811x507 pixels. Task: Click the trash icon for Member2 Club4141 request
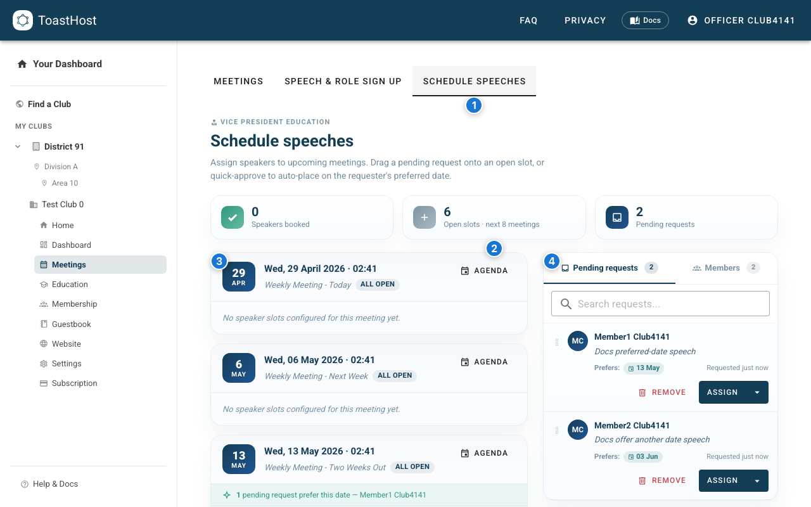[642, 480]
